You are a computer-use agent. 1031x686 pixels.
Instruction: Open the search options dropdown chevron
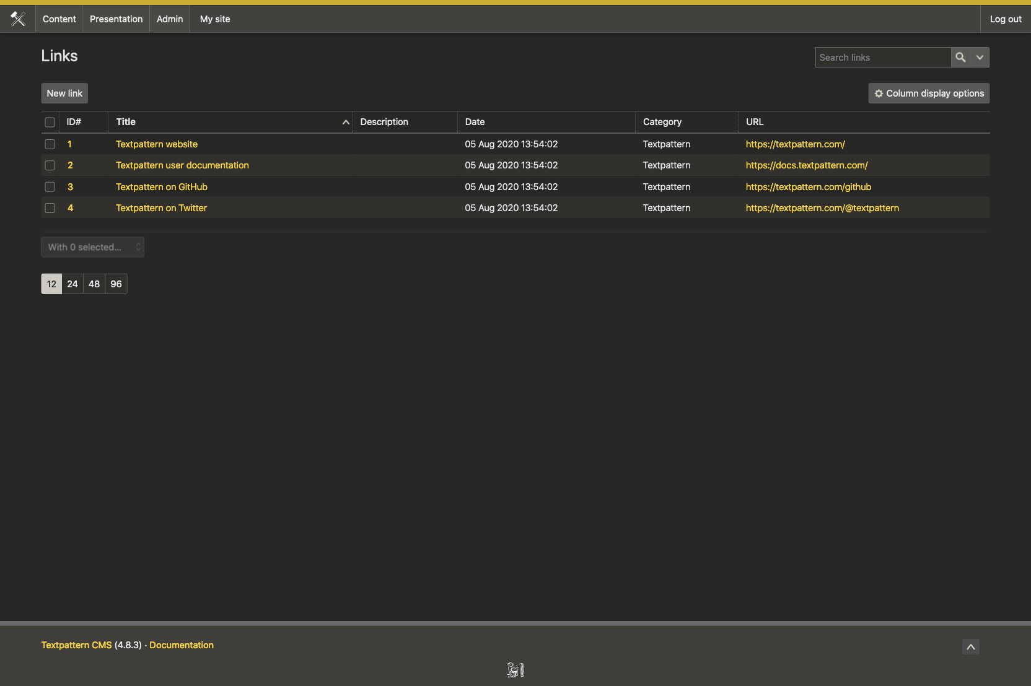(980, 57)
